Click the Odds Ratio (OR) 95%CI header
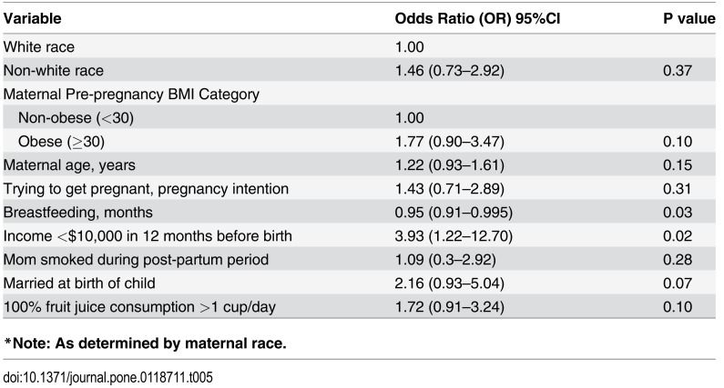The width and height of the screenshot is (724, 388). (x=476, y=18)
